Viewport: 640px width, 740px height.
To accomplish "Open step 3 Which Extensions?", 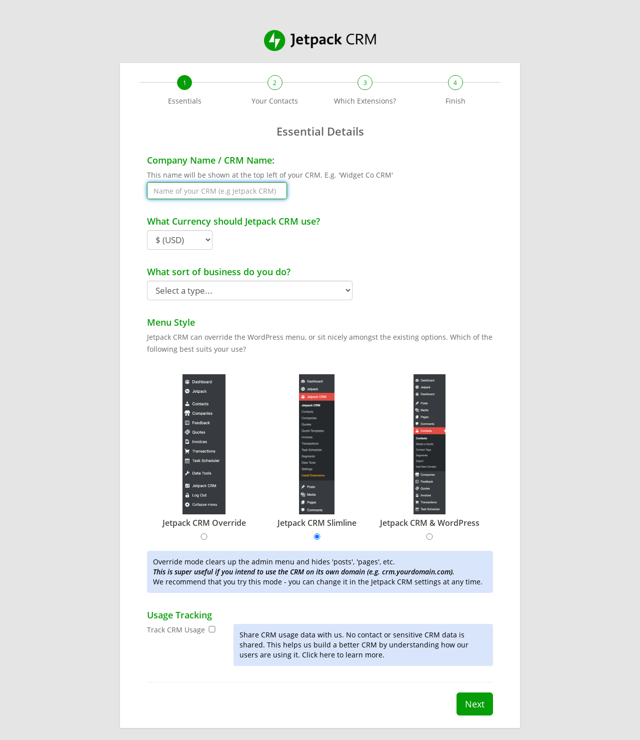I will click(365, 83).
